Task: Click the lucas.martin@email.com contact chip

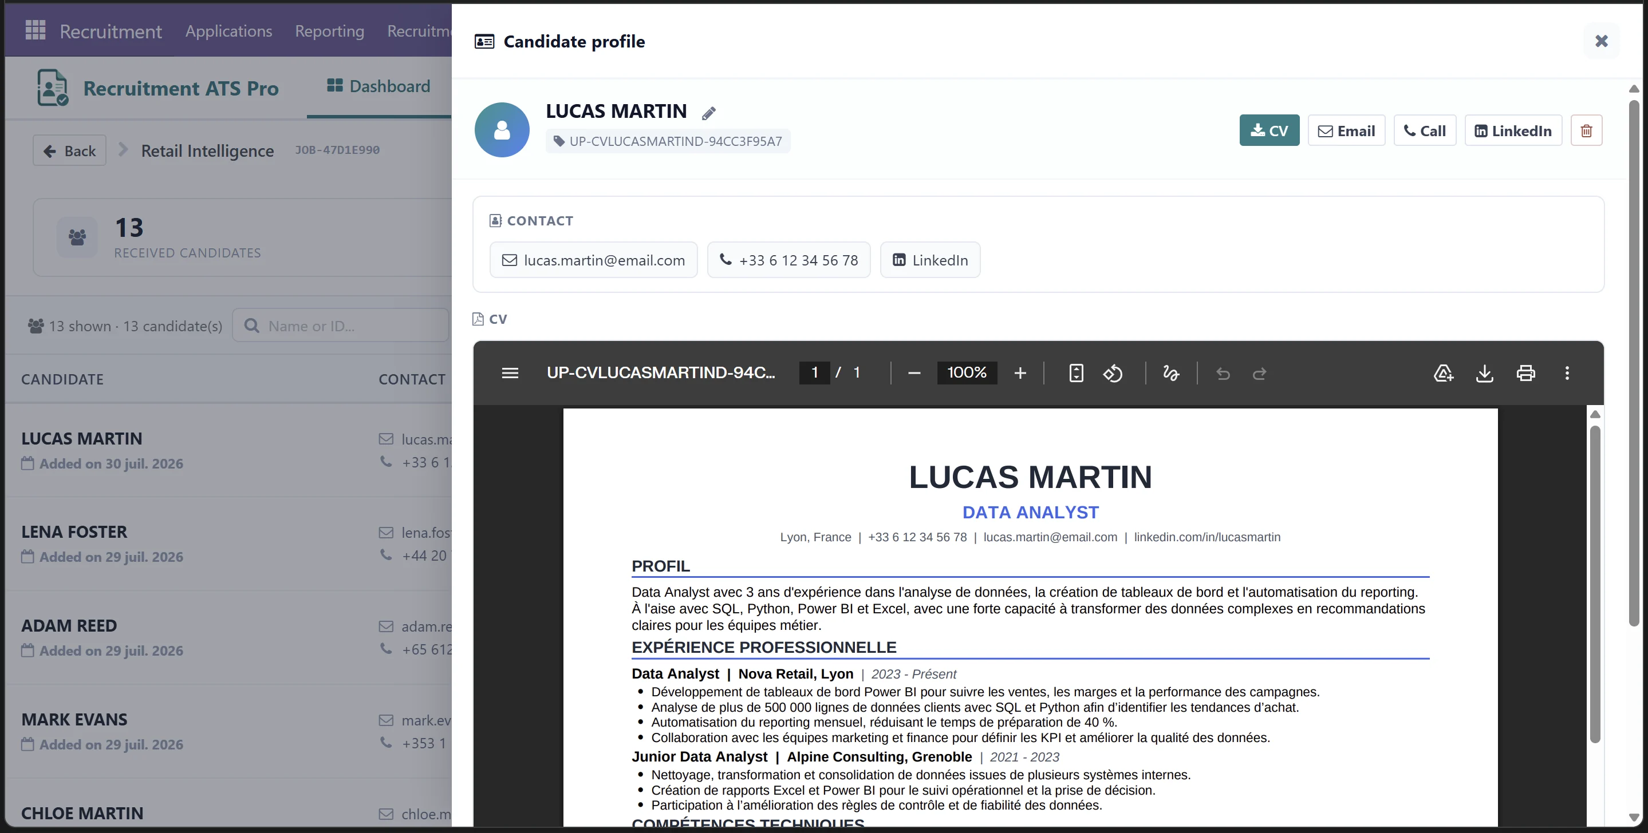Action: coord(593,260)
